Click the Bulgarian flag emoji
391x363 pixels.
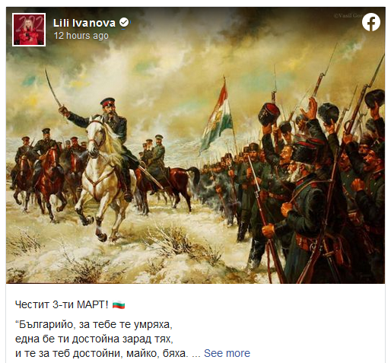(x=119, y=304)
